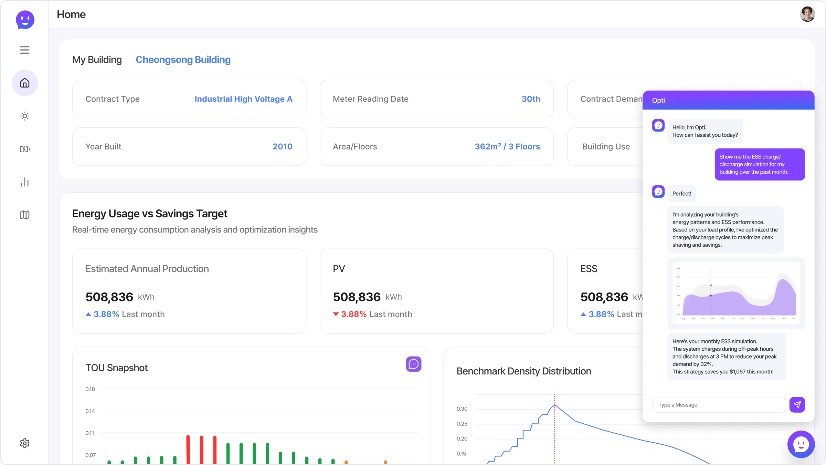The height and width of the screenshot is (465, 826).
Task: Open the solar sun icon page
Action: 25,116
